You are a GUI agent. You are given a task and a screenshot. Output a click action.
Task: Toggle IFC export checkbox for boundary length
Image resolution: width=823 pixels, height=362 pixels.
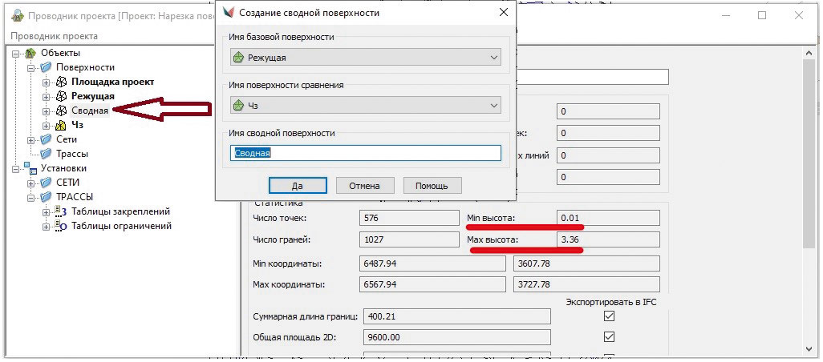click(x=608, y=316)
